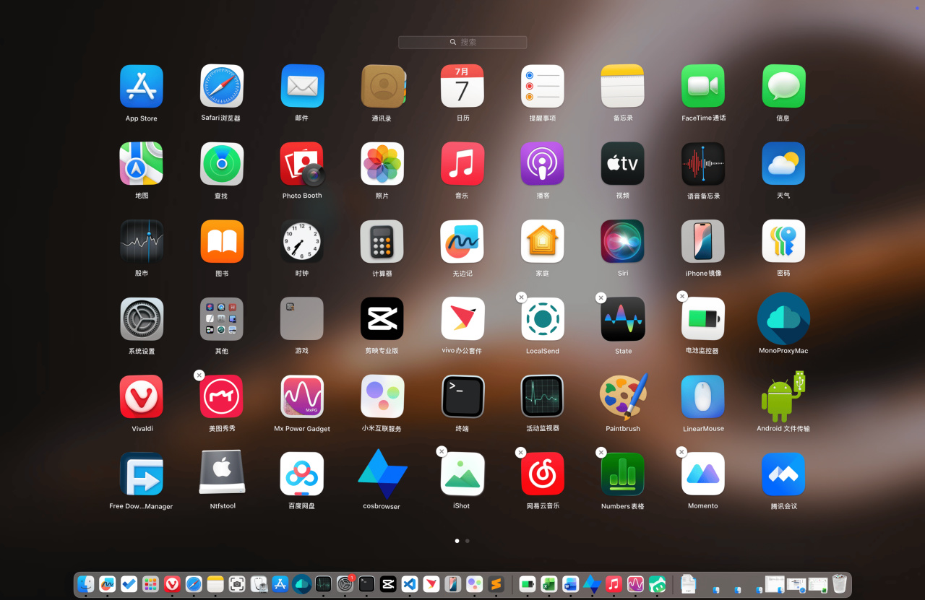Open the 视频 Apple TV app
Screen dimensions: 925x600
click(x=623, y=164)
